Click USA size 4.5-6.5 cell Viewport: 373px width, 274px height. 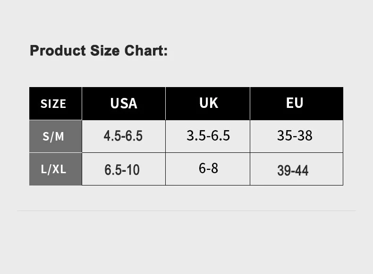[x=123, y=136]
